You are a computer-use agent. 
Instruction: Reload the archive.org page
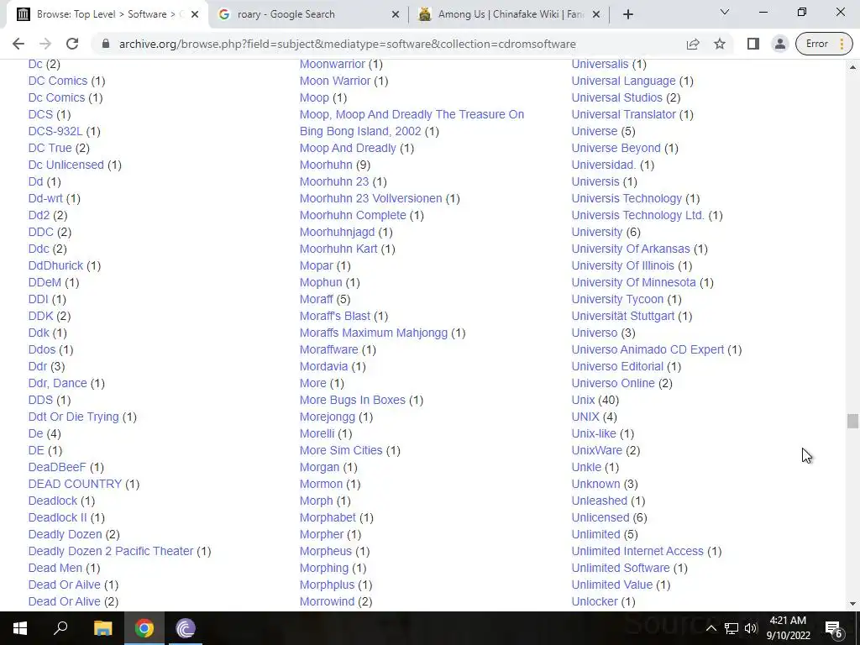pyautogui.click(x=72, y=44)
